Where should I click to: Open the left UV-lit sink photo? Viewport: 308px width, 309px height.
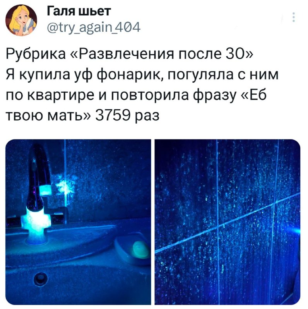pyautogui.click(x=78, y=222)
